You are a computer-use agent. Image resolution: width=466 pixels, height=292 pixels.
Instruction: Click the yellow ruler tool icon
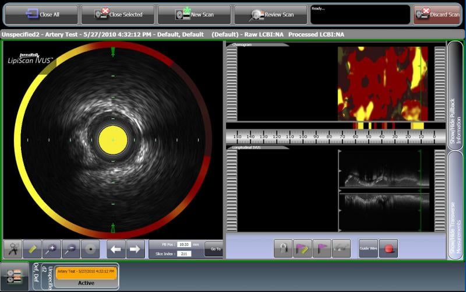click(32, 249)
